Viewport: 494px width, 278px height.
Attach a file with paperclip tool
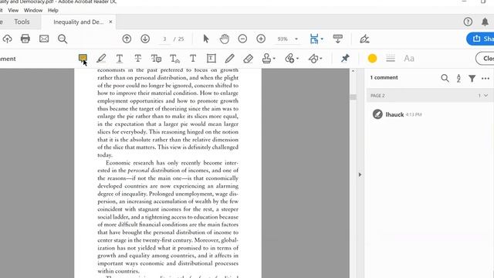pos(289,59)
